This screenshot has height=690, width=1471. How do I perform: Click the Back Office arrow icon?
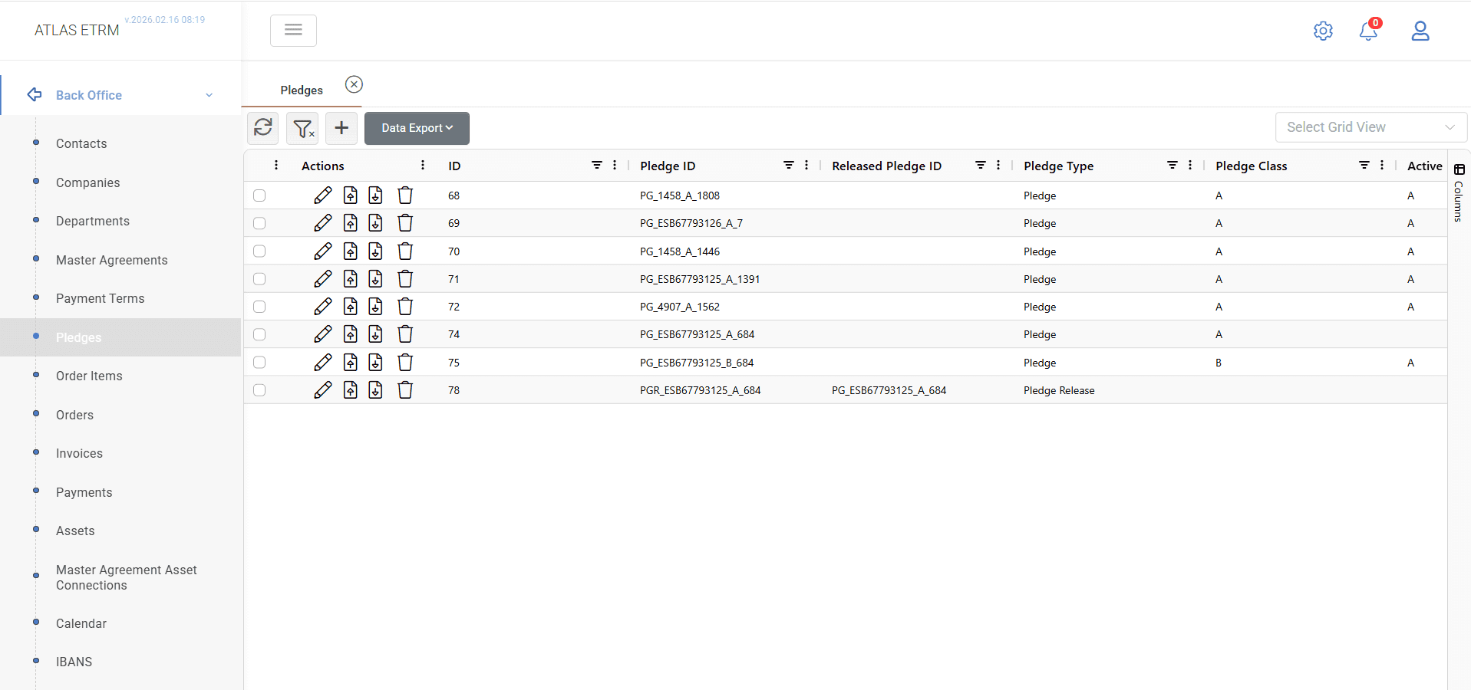coord(35,95)
